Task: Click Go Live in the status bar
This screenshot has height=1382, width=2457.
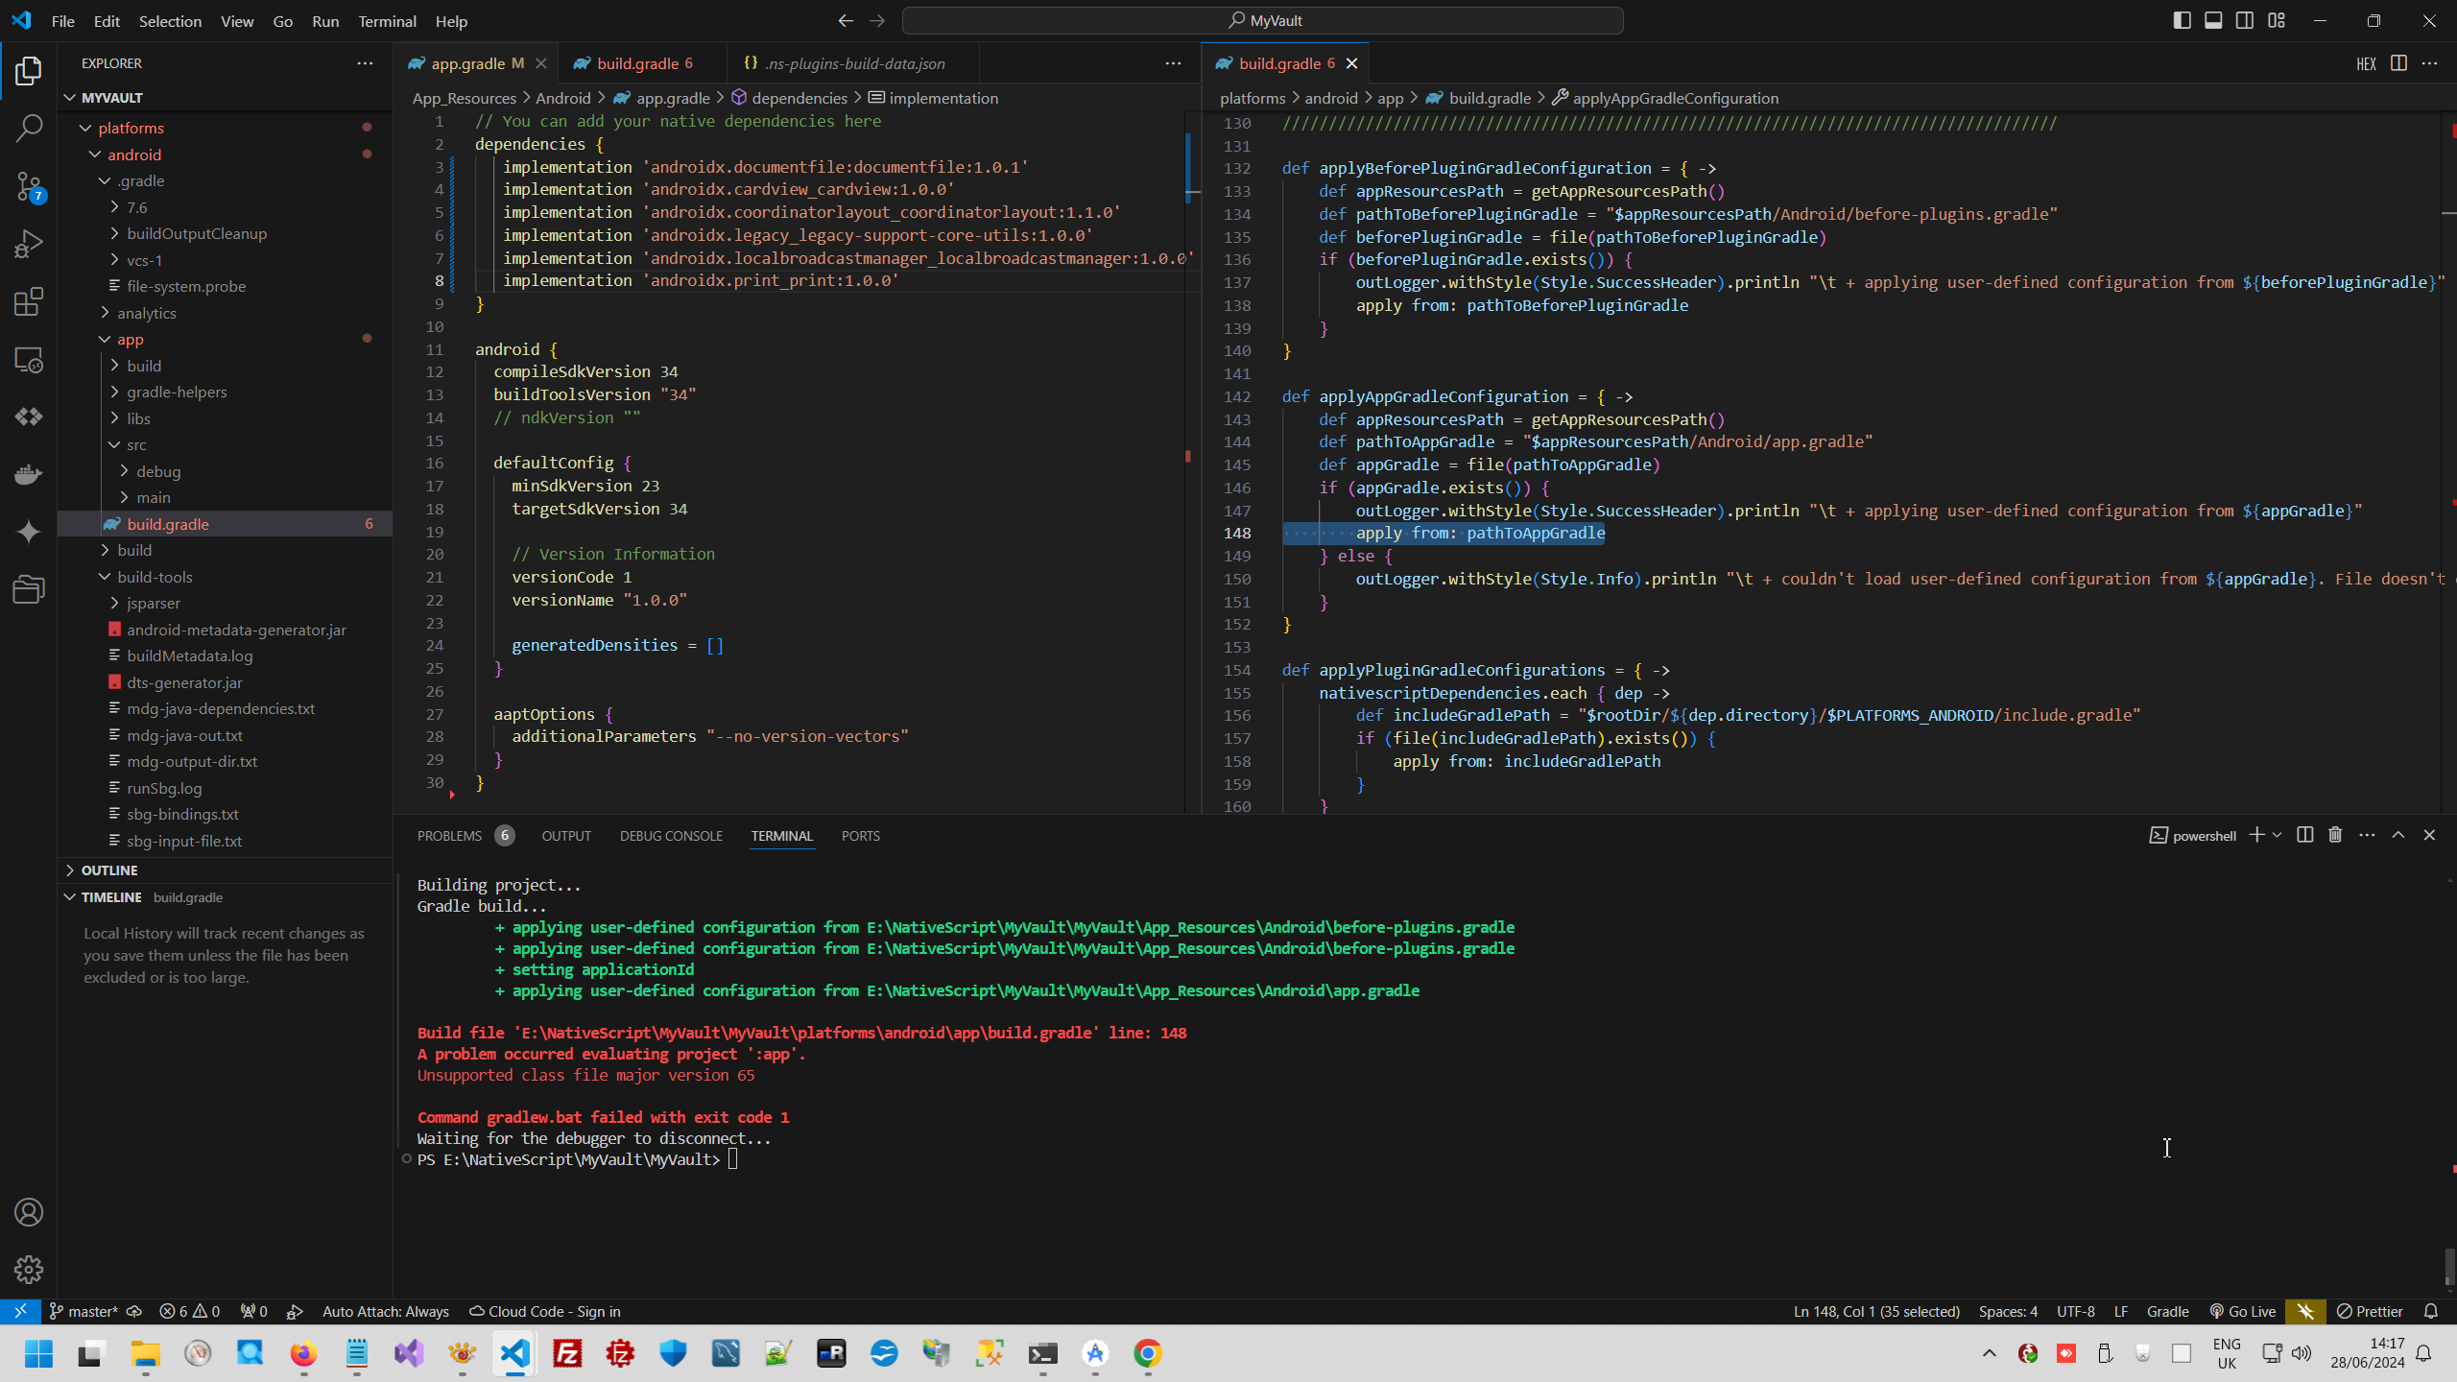Action: [x=2242, y=1311]
